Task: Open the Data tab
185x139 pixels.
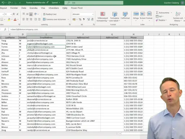Action: click(x=24, y=8)
